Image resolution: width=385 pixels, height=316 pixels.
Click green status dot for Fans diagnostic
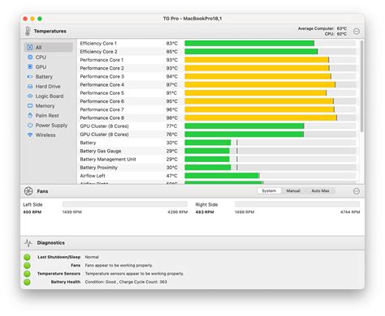tap(27, 265)
